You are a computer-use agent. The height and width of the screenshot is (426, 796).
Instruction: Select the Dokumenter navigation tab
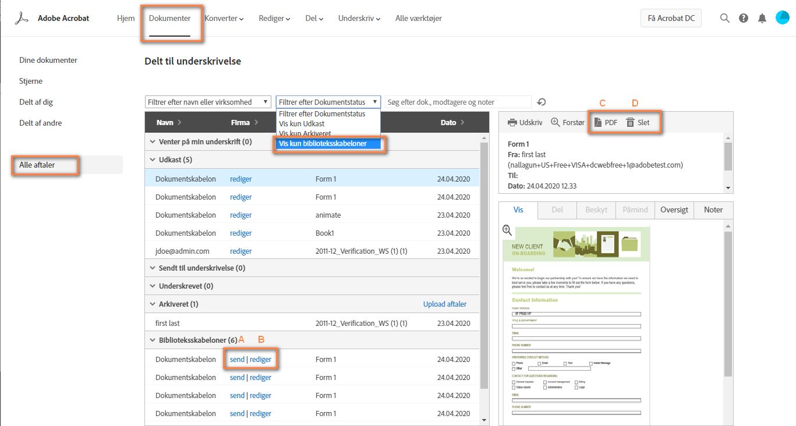click(x=169, y=18)
